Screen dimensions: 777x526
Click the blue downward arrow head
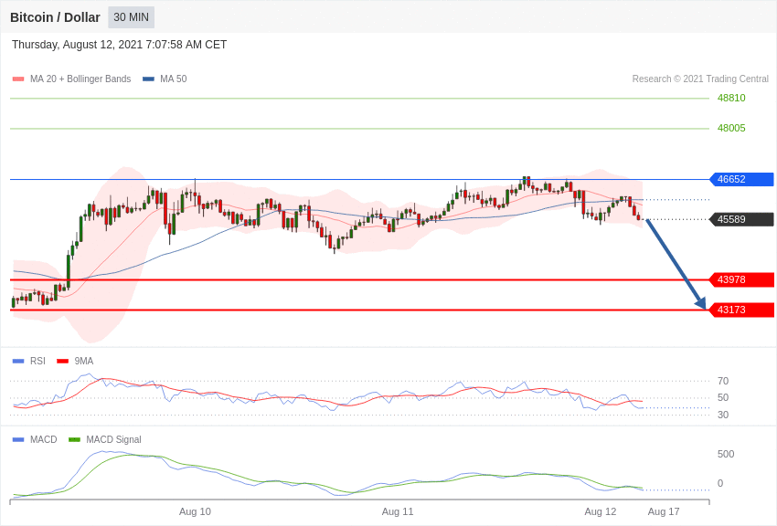pos(701,303)
